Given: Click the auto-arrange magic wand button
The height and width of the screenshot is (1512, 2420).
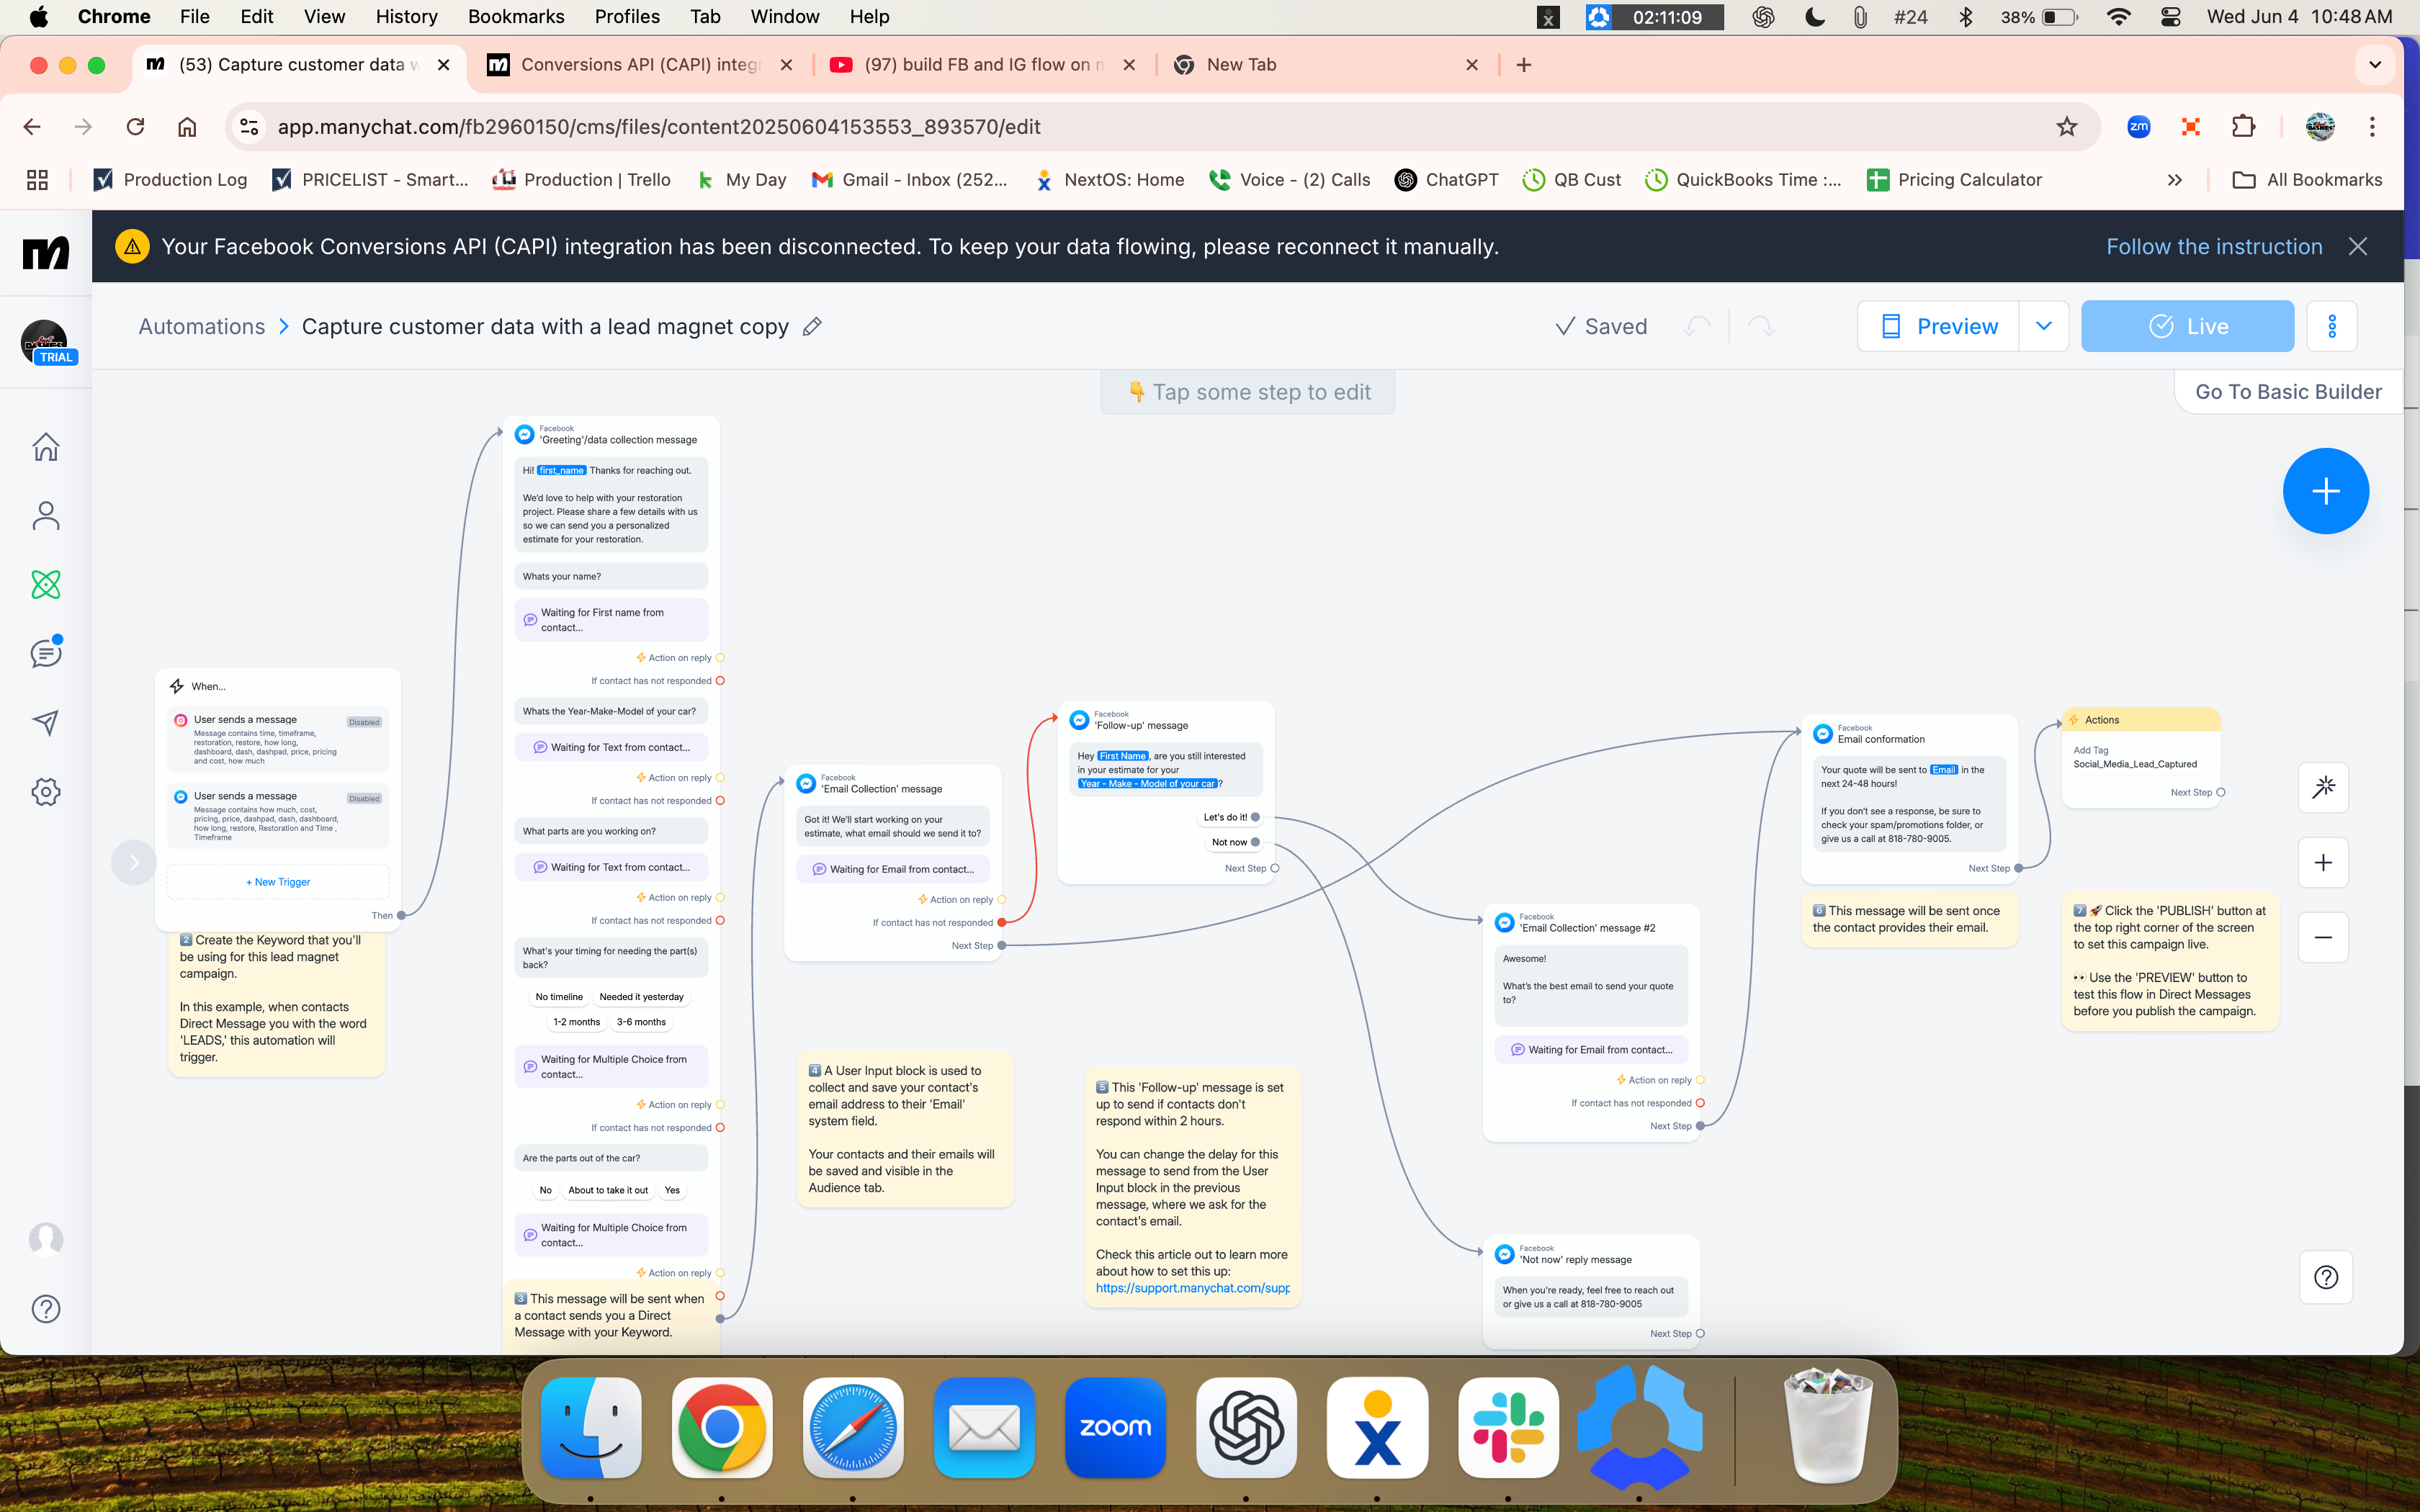Looking at the screenshot, I should click(2323, 787).
